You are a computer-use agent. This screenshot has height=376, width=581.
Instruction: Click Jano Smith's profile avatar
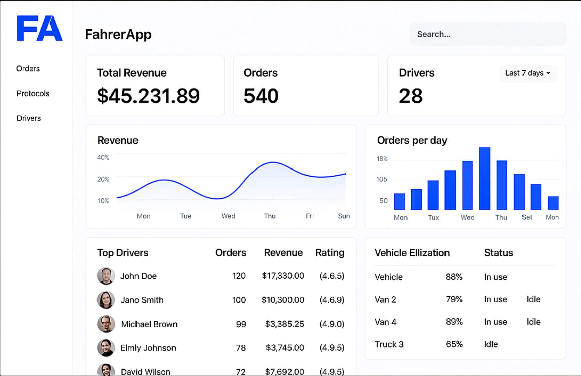(106, 300)
